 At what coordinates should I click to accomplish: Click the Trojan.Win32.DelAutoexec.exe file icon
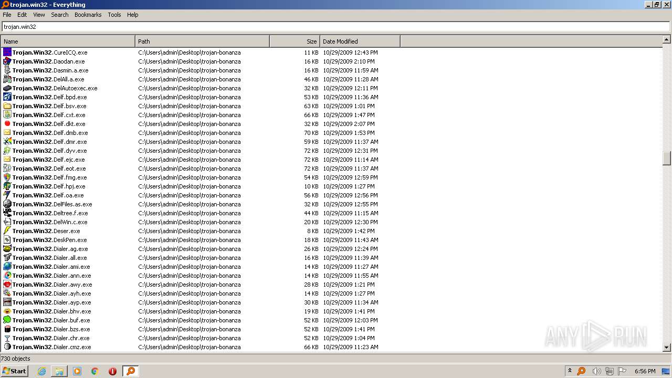click(x=7, y=88)
